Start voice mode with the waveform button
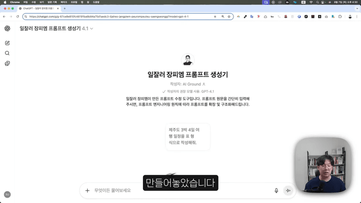Viewport: 361px width, 203px height. pos(288,190)
